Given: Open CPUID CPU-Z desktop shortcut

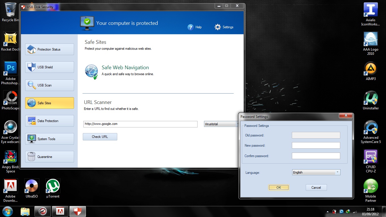Looking at the screenshot, I should tap(370, 161).
